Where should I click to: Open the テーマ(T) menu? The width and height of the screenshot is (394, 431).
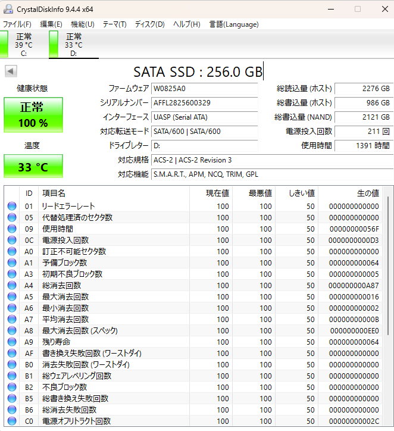tap(115, 24)
